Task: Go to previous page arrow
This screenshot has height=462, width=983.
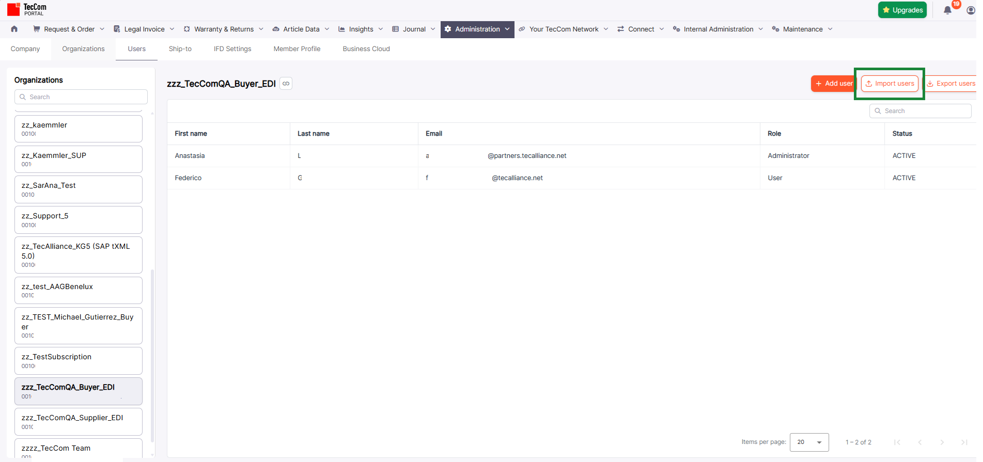Action: [919, 442]
